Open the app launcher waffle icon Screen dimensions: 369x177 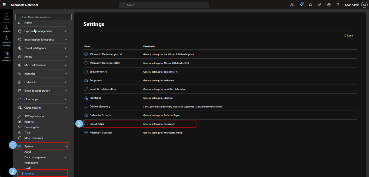tap(5, 5)
